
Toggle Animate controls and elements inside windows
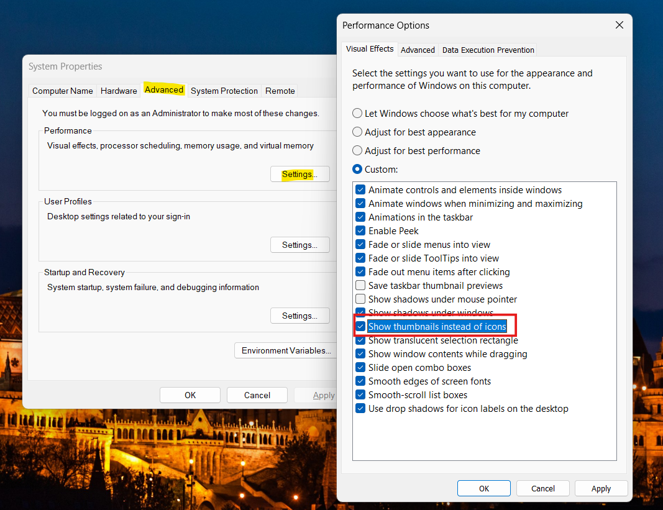[360, 190]
